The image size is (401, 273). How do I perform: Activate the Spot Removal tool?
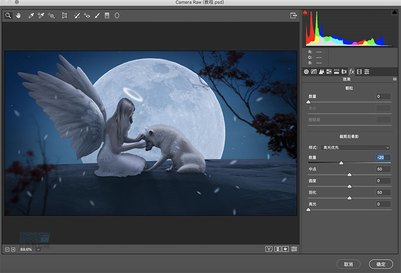click(77, 16)
